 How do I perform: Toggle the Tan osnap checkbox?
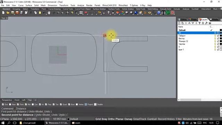pyautogui.click(x=54, y=105)
